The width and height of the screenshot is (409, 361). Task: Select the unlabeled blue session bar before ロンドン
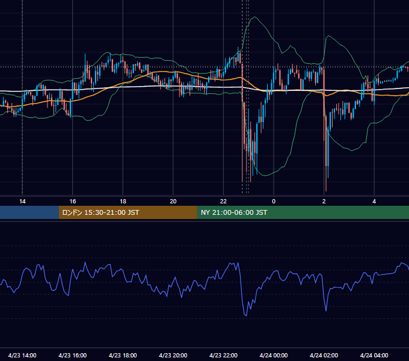click(x=29, y=212)
